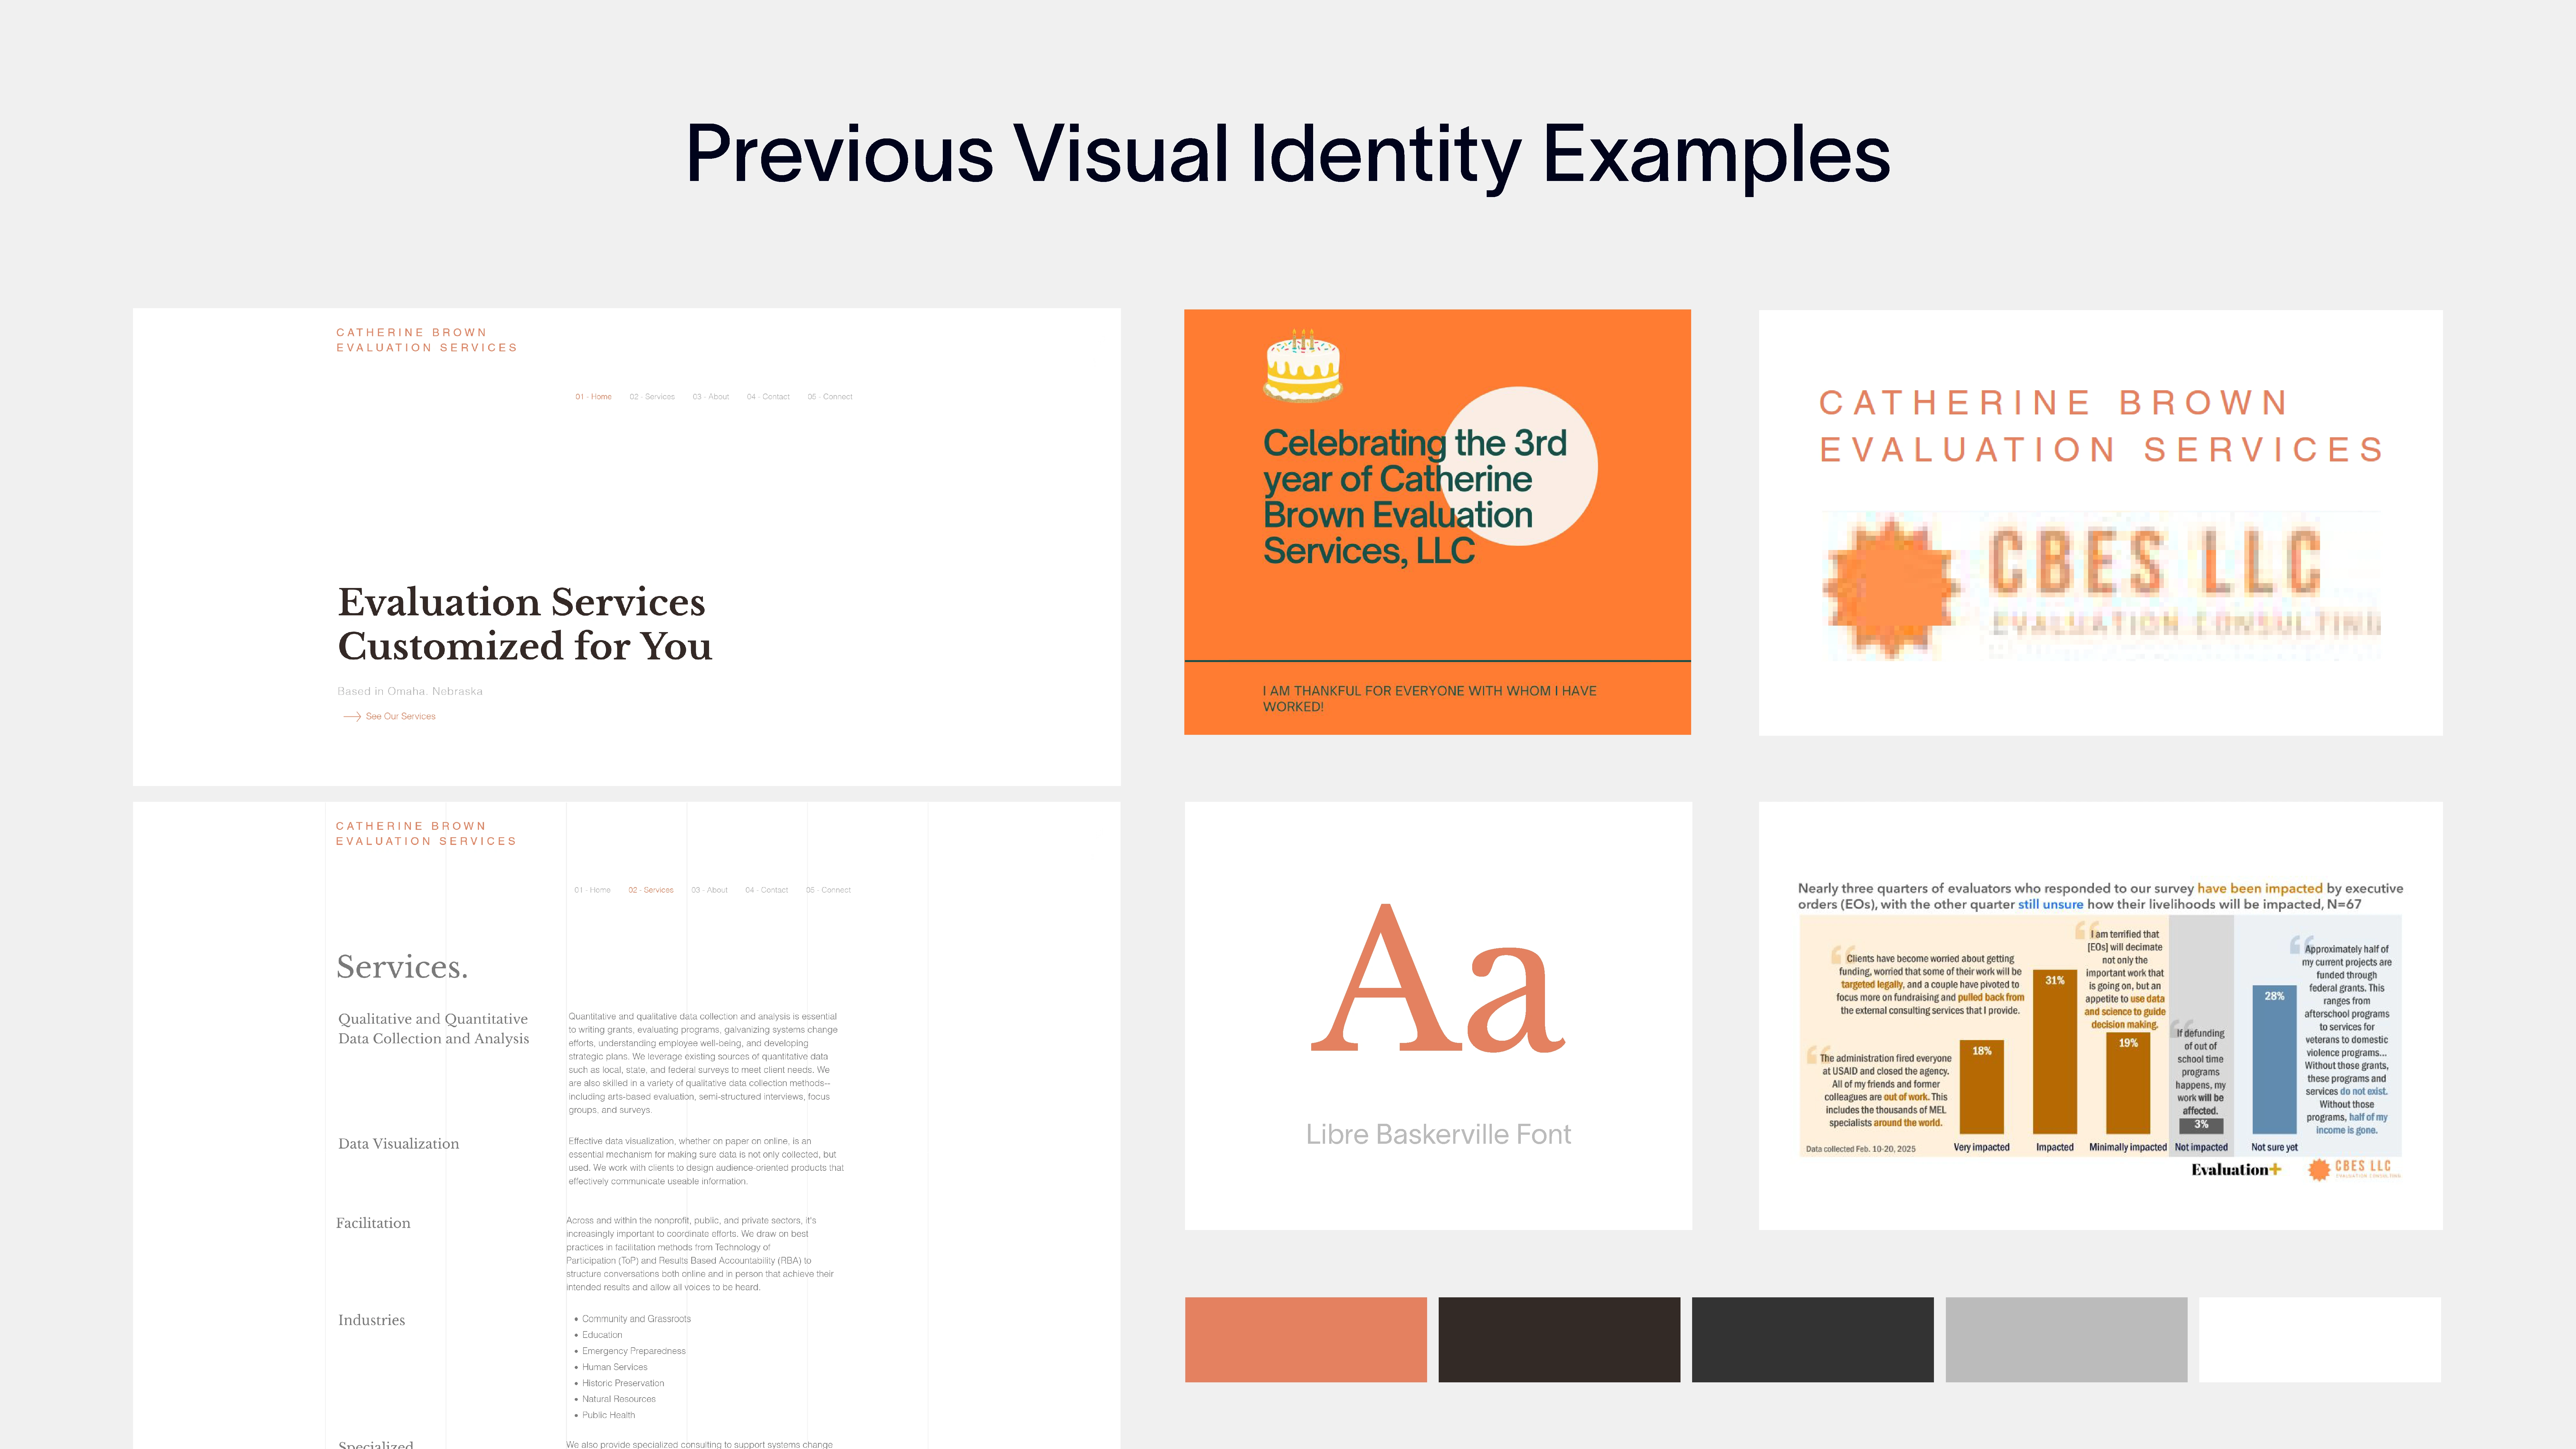Click the Public Health bullet
Screen dimensions: 2576x1449
(x=608, y=1415)
